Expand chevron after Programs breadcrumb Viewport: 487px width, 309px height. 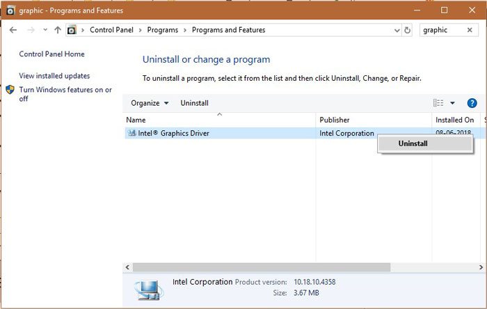tap(185, 30)
